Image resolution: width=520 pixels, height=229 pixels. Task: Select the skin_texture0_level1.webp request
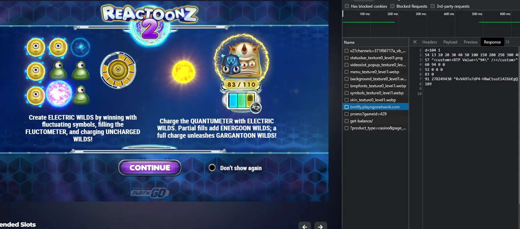375,100
